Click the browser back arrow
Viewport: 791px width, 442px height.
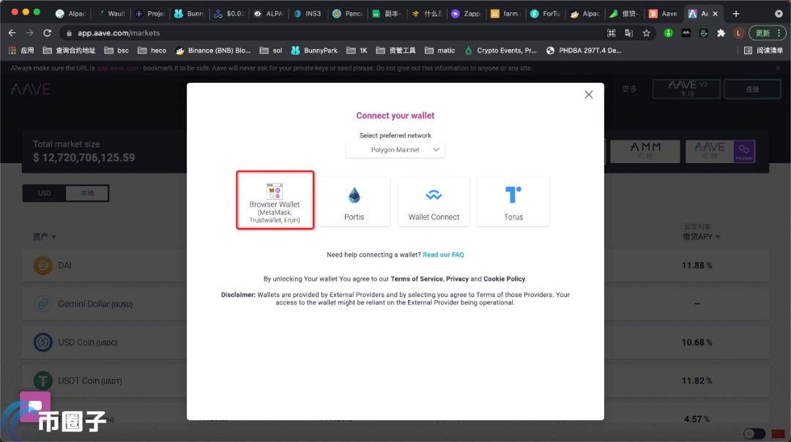[x=12, y=33]
